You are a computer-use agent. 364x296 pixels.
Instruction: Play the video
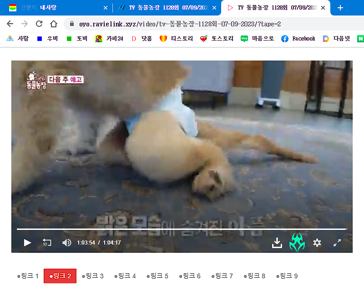coord(27,243)
